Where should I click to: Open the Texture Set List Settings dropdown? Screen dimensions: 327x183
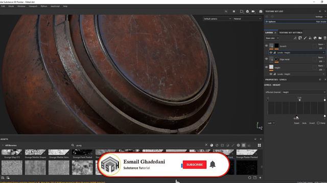320,17
